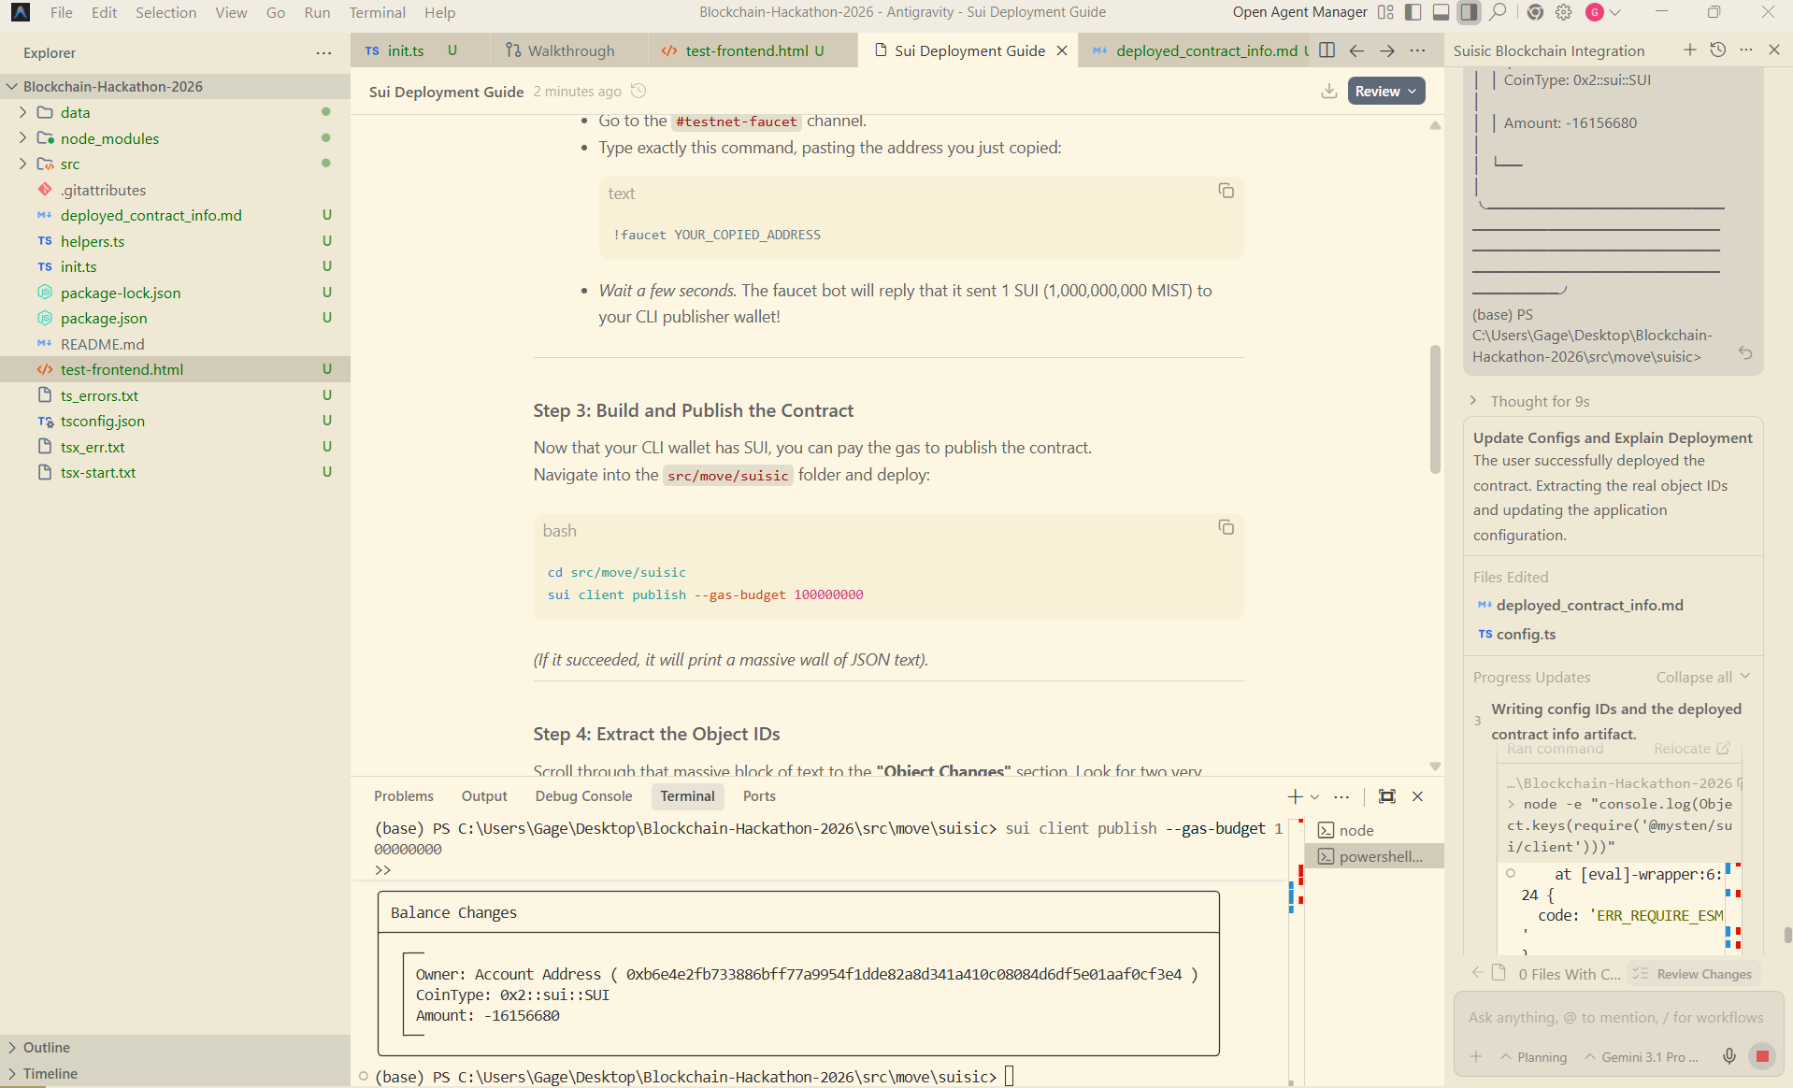The height and width of the screenshot is (1088, 1793).
Task: Click the document vertical scrollbar thumb
Action: coord(1435,409)
